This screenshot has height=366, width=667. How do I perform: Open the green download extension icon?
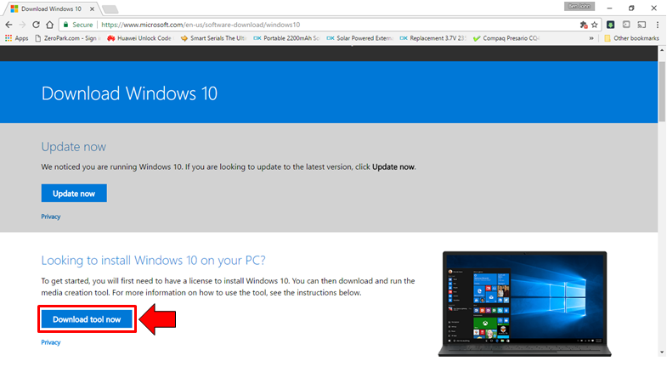610,25
